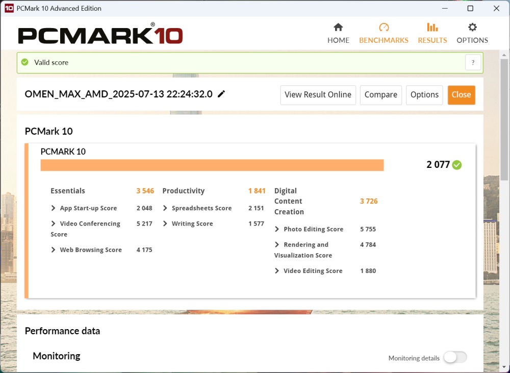510x373 pixels.
Task: Open Benchmarks via the gauge icon
Action: [384, 28]
